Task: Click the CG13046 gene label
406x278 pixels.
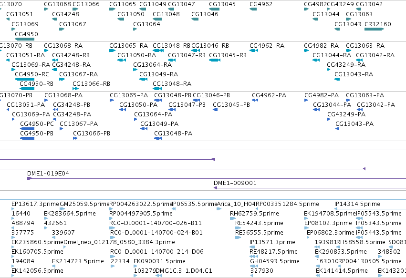Action: [x=205, y=14]
